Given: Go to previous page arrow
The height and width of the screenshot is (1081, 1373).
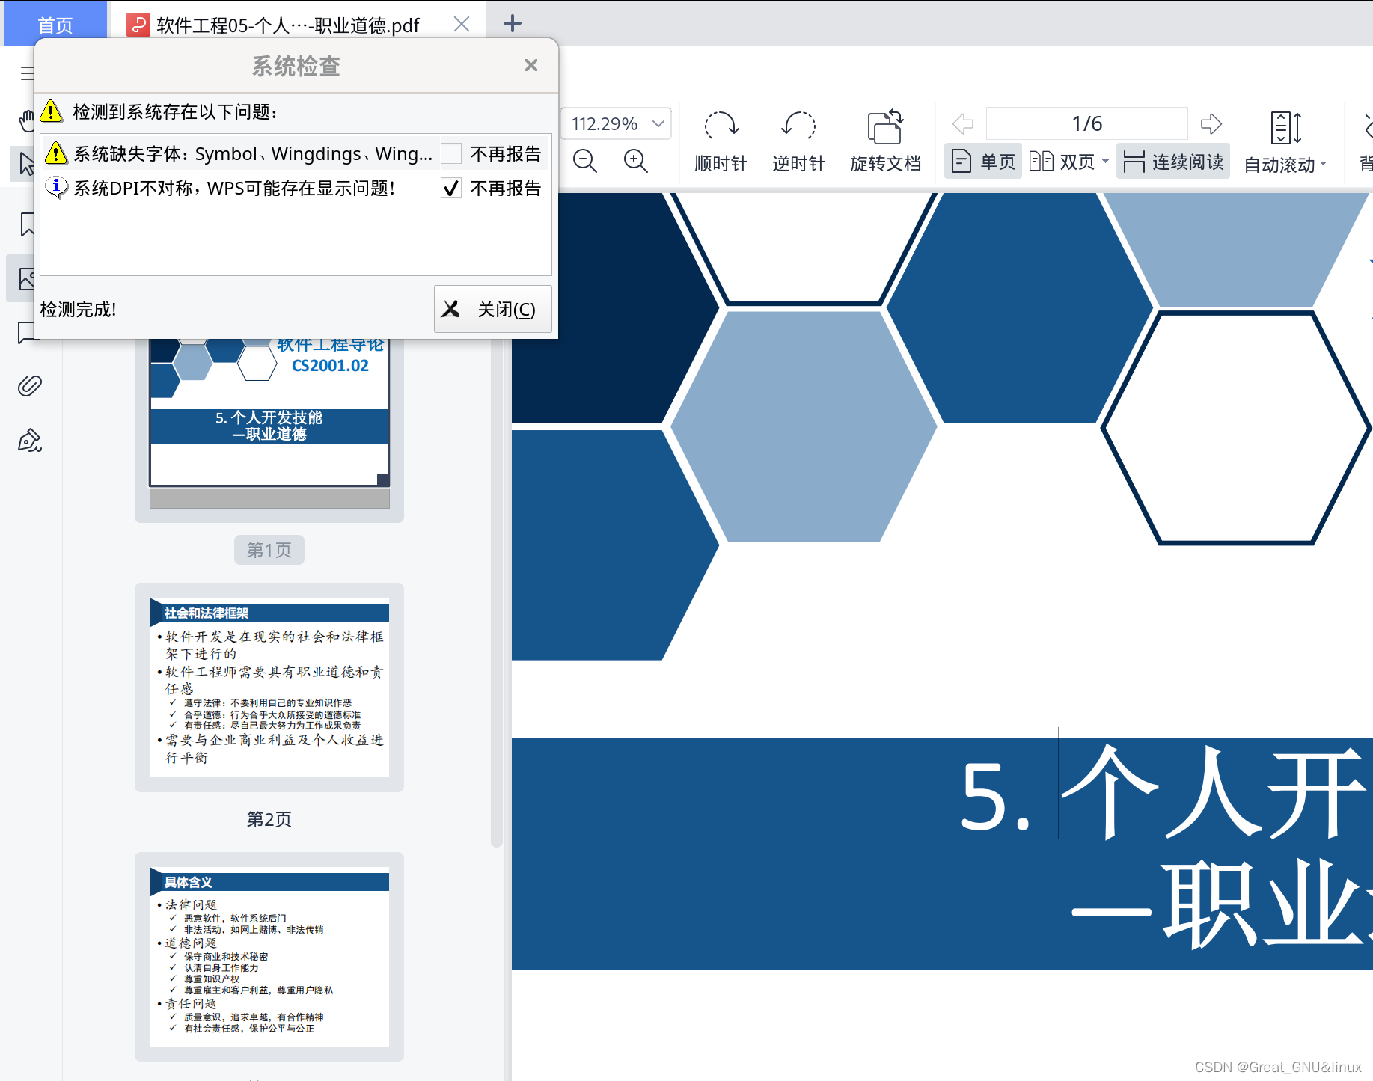Looking at the screenshot, I should 963,123.
